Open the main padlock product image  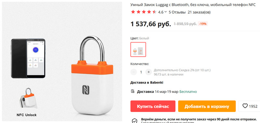(92, 75)
